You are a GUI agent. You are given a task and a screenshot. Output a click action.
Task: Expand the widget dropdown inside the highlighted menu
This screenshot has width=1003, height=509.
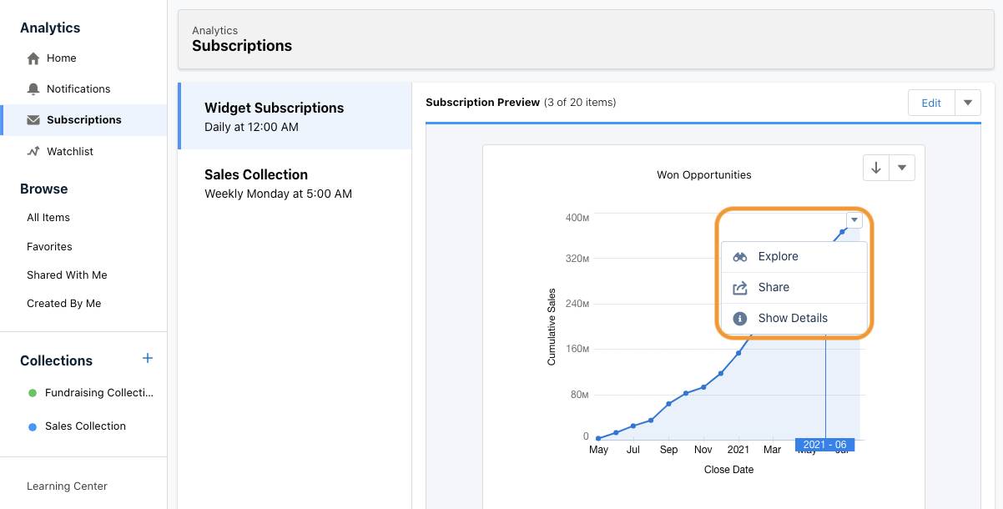coord(854,219)
